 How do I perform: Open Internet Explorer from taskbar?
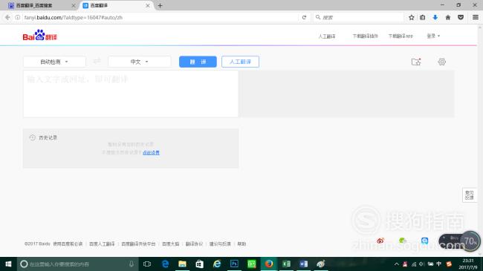pyautogui.click(x=217, y=264)
